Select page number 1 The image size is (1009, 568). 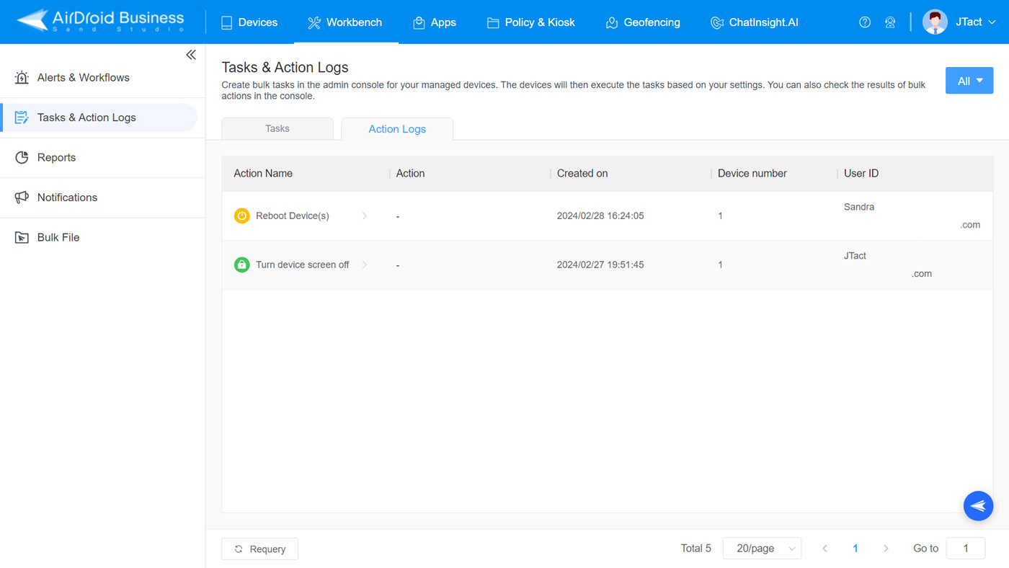pos(855,549)
